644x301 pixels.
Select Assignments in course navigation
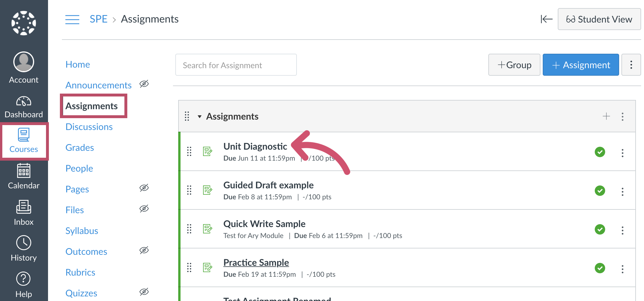(91, 106)
